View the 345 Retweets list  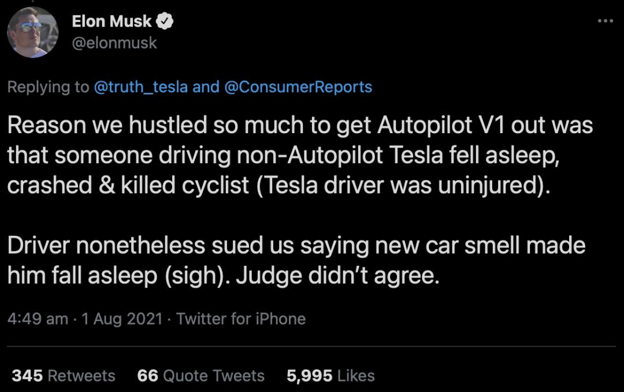64,376
